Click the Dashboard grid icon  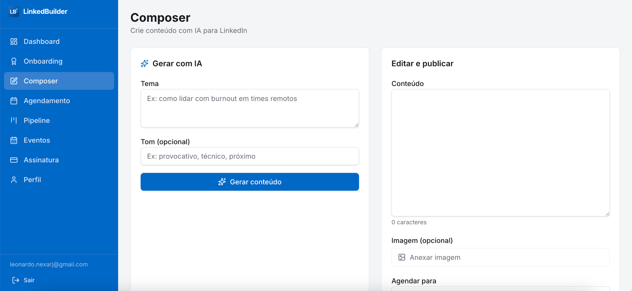(x=14, y=41)
